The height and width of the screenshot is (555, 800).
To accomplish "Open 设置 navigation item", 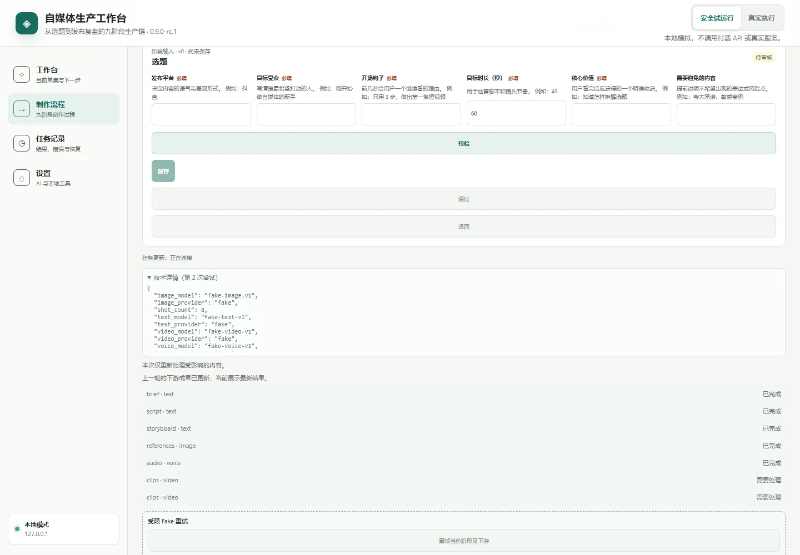I will click(64, 178).
